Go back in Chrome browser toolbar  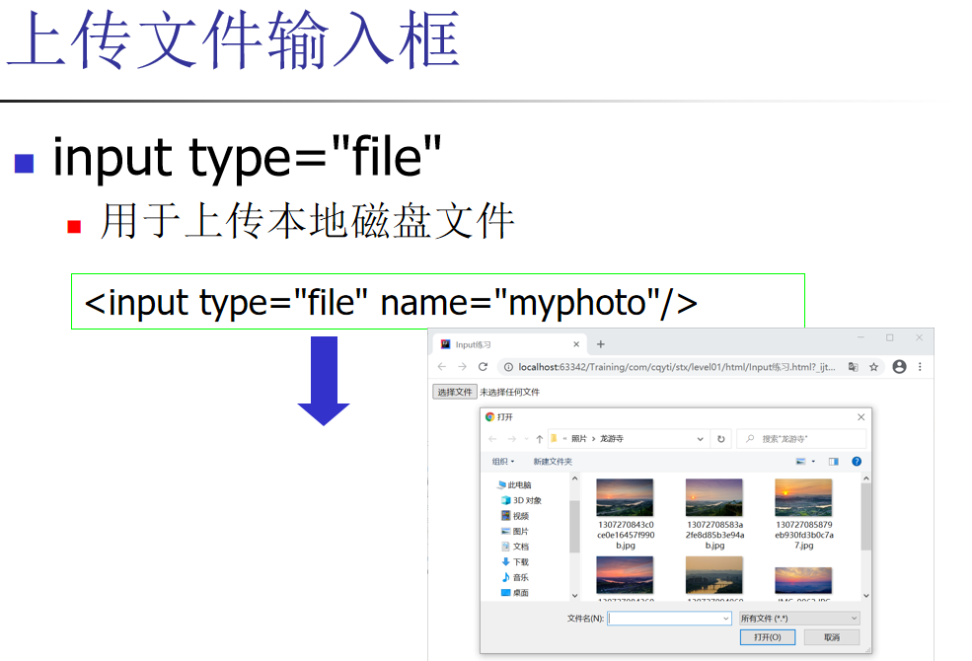click(442, 367)
